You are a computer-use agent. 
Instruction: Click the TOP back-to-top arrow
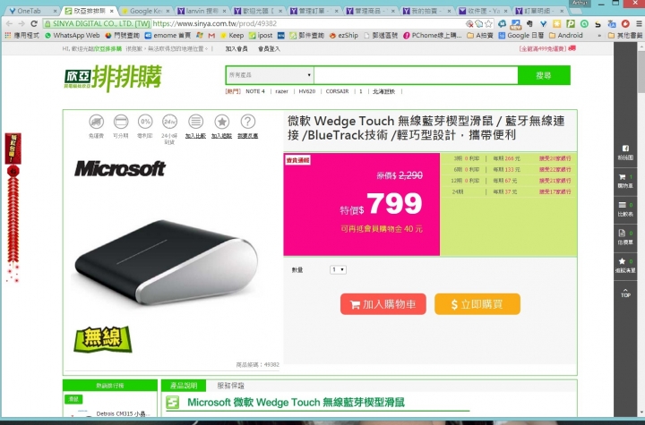click(x=625, y=293)
